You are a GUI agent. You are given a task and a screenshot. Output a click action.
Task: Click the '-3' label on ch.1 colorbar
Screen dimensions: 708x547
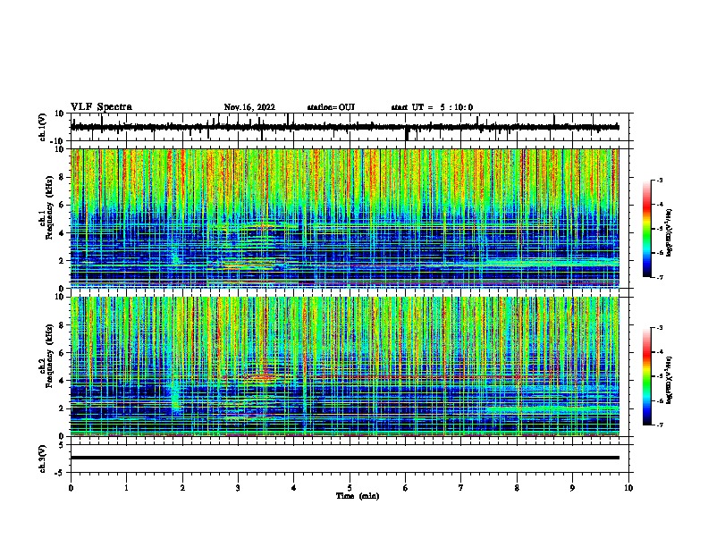pyautogui.click(x=660, y=181)
